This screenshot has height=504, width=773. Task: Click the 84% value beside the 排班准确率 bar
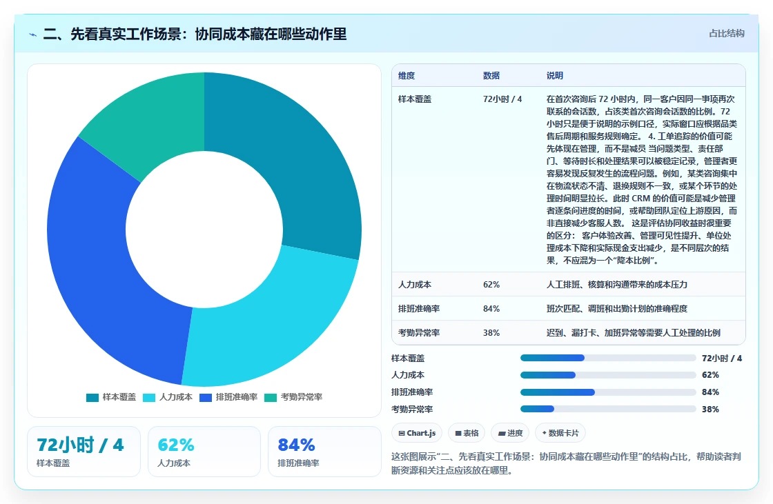[710, 392]
